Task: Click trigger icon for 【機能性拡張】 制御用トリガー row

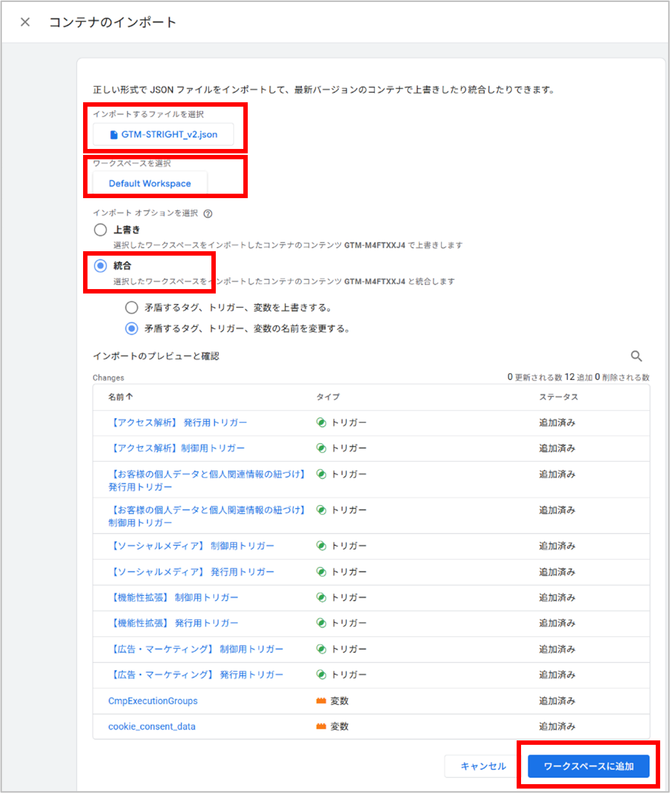Action: [x=321, y=597]
